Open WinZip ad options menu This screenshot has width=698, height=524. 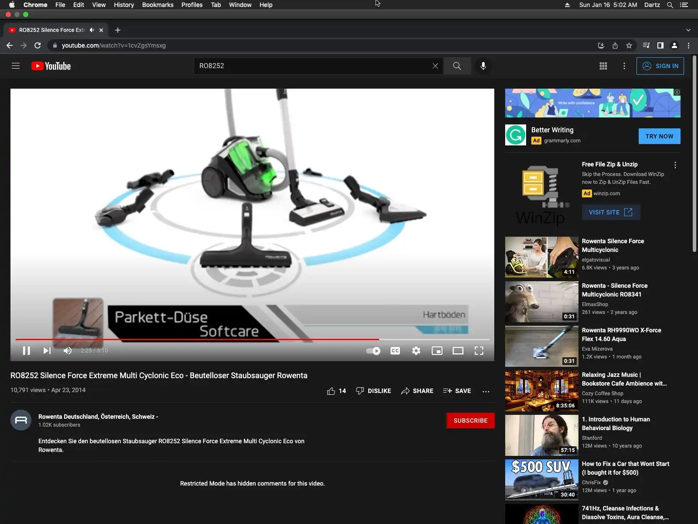[x=675, y=165]
